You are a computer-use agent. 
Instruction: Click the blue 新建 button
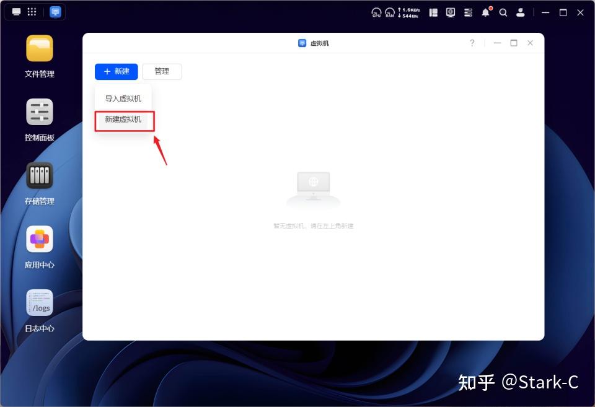[x=116, y=71]
